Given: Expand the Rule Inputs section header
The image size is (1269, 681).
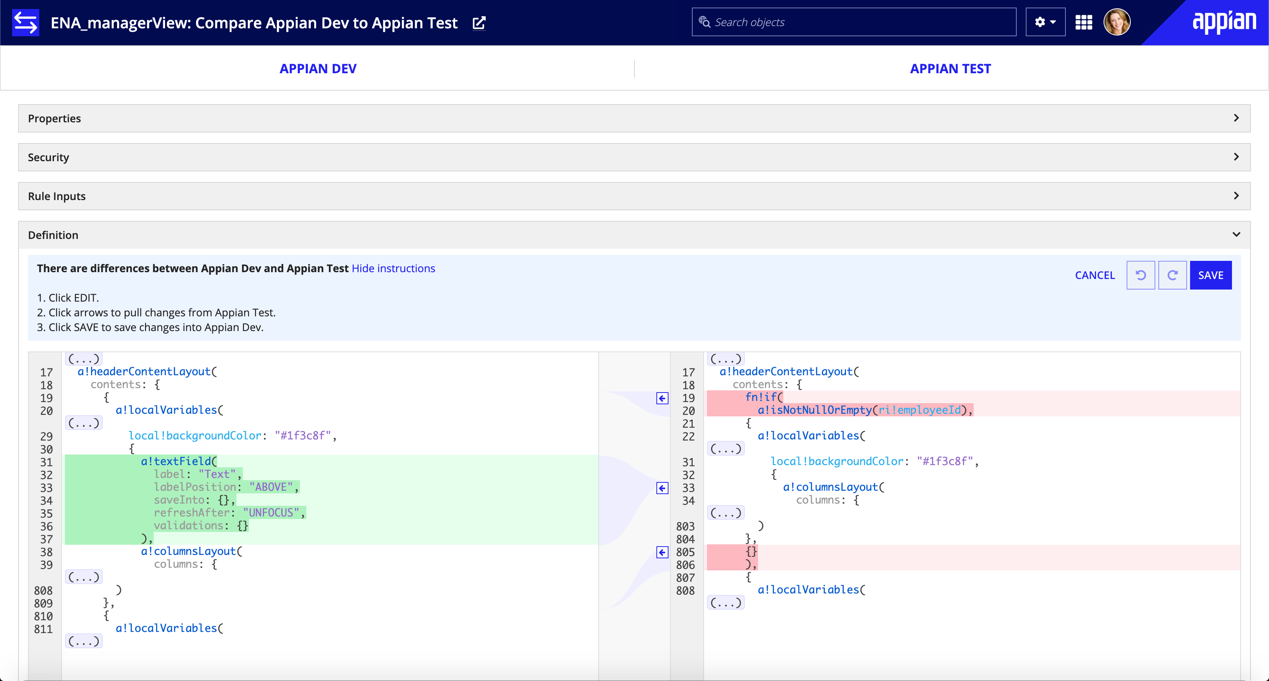Looking at the screenshot, I should 634,196.
